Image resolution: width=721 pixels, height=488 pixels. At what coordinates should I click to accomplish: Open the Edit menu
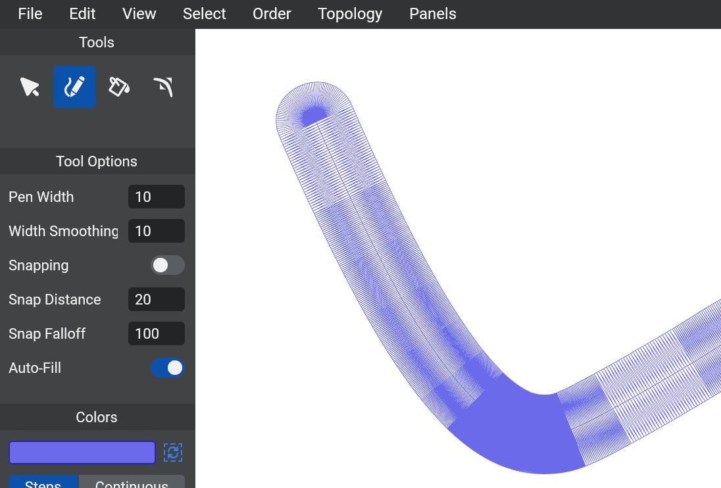click(x=82, y=14)
